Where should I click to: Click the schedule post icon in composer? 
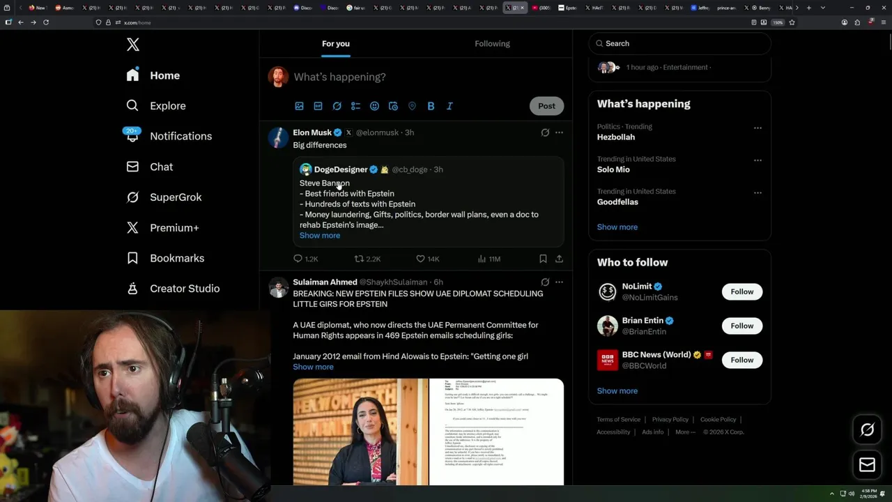[x=393, y=106]
